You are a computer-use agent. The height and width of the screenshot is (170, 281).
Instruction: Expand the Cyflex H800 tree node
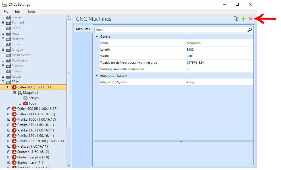tap(9, 114)
